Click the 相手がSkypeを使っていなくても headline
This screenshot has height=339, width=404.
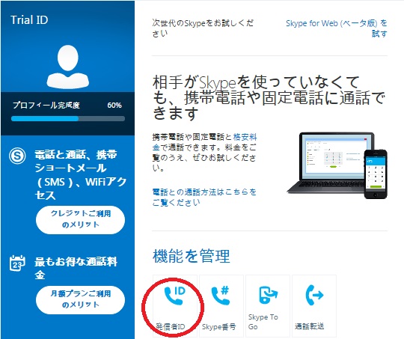click(x=269, y=98)
